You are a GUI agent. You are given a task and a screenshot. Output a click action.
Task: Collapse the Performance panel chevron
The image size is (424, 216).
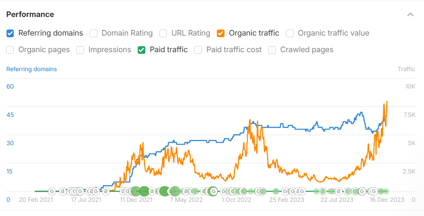click(x=410, y=15)
